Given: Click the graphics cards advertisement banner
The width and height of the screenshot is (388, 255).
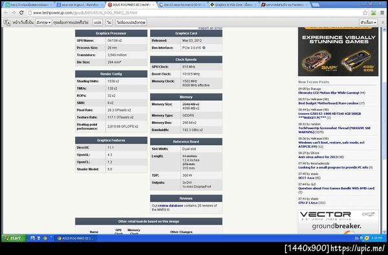Looking at the screenshot, I should click(338, 52).
